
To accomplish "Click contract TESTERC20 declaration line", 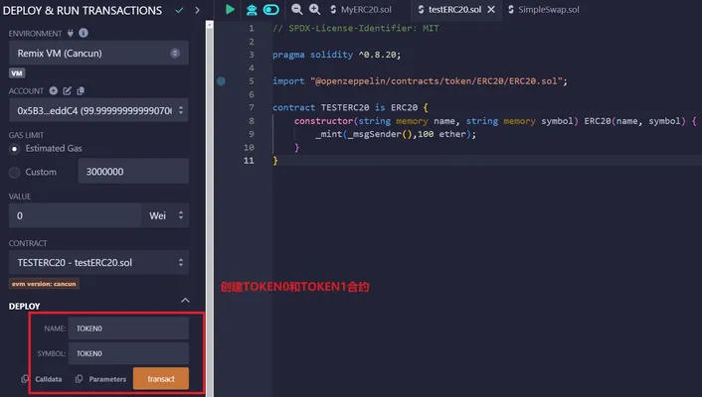I will point(351,108).
